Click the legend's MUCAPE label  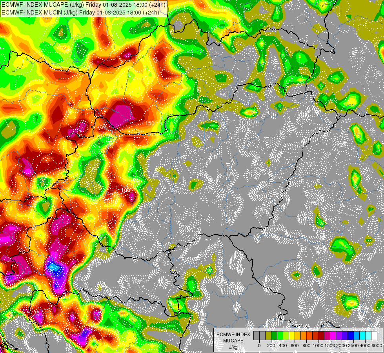coord(233,341)
